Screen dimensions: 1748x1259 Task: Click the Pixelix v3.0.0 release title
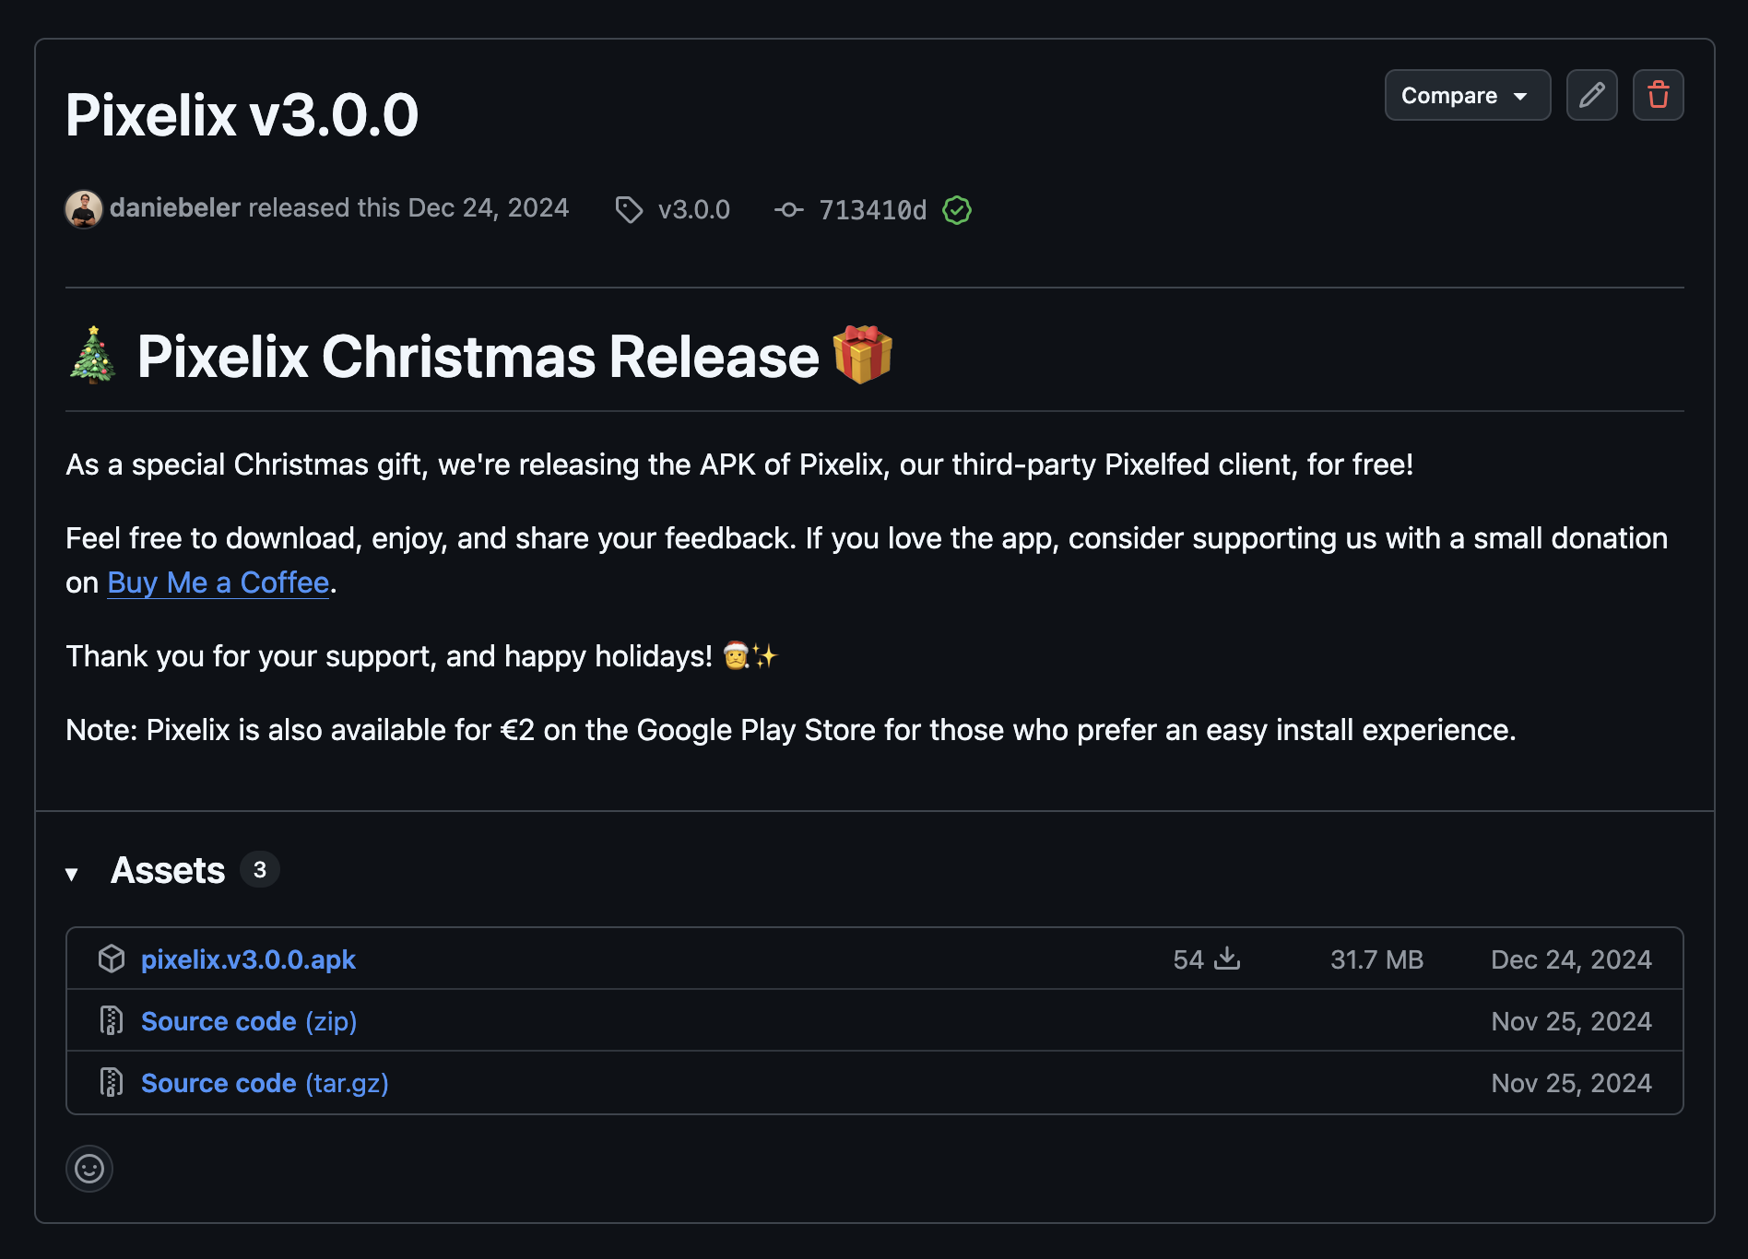tap(242, 115)
